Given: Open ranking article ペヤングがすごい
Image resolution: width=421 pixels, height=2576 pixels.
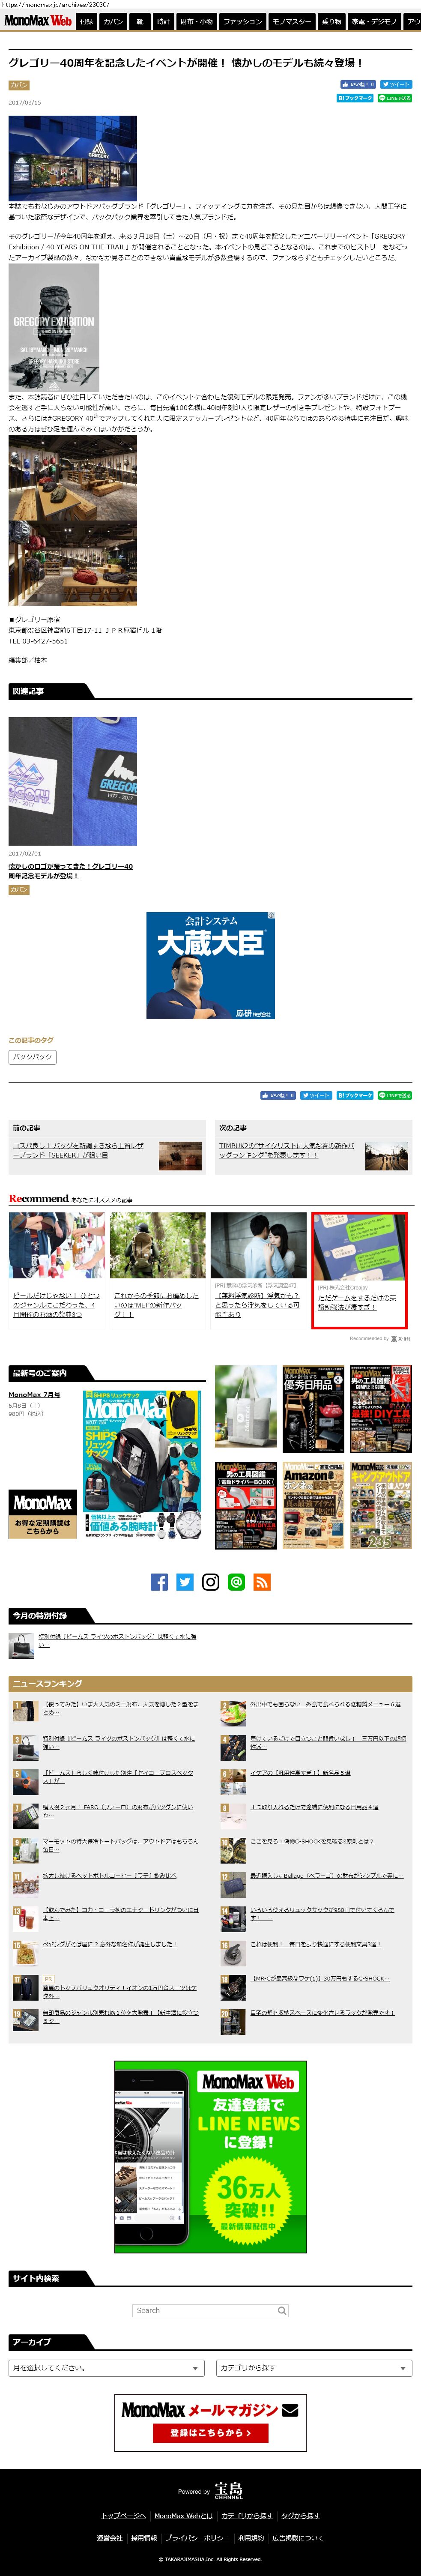Looking at the screenshot, I should (110, 1944).
